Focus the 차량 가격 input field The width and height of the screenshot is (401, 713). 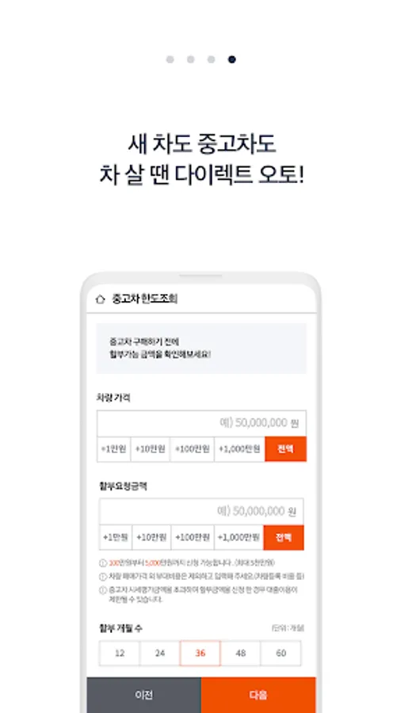[x=201, y=423]
